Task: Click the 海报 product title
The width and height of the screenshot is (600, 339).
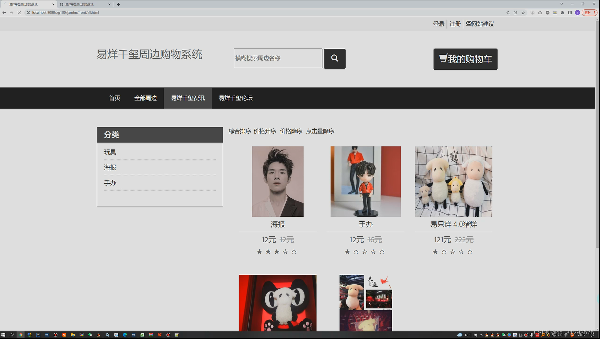Action: click(278, 224)
